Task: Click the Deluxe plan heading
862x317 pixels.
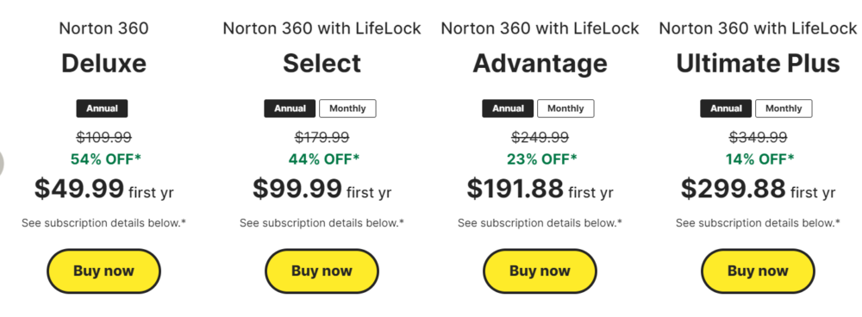Action: (104, 64)
